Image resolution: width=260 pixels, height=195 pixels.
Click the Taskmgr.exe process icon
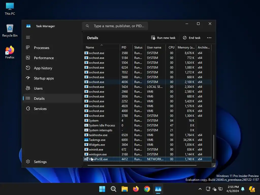[x=86, y=140]
